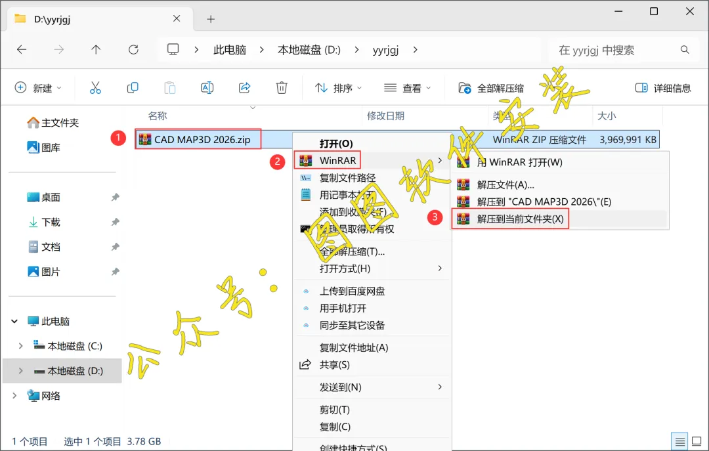Click 此电脑 in breadcrumb path

[x=230, y=49]
